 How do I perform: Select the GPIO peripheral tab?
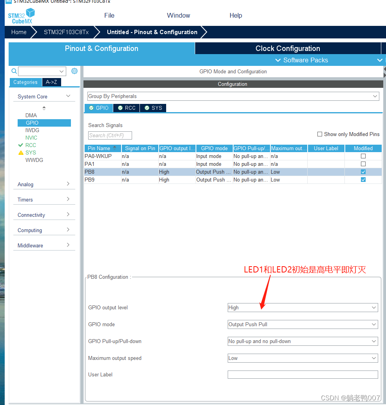coord(99,108)
